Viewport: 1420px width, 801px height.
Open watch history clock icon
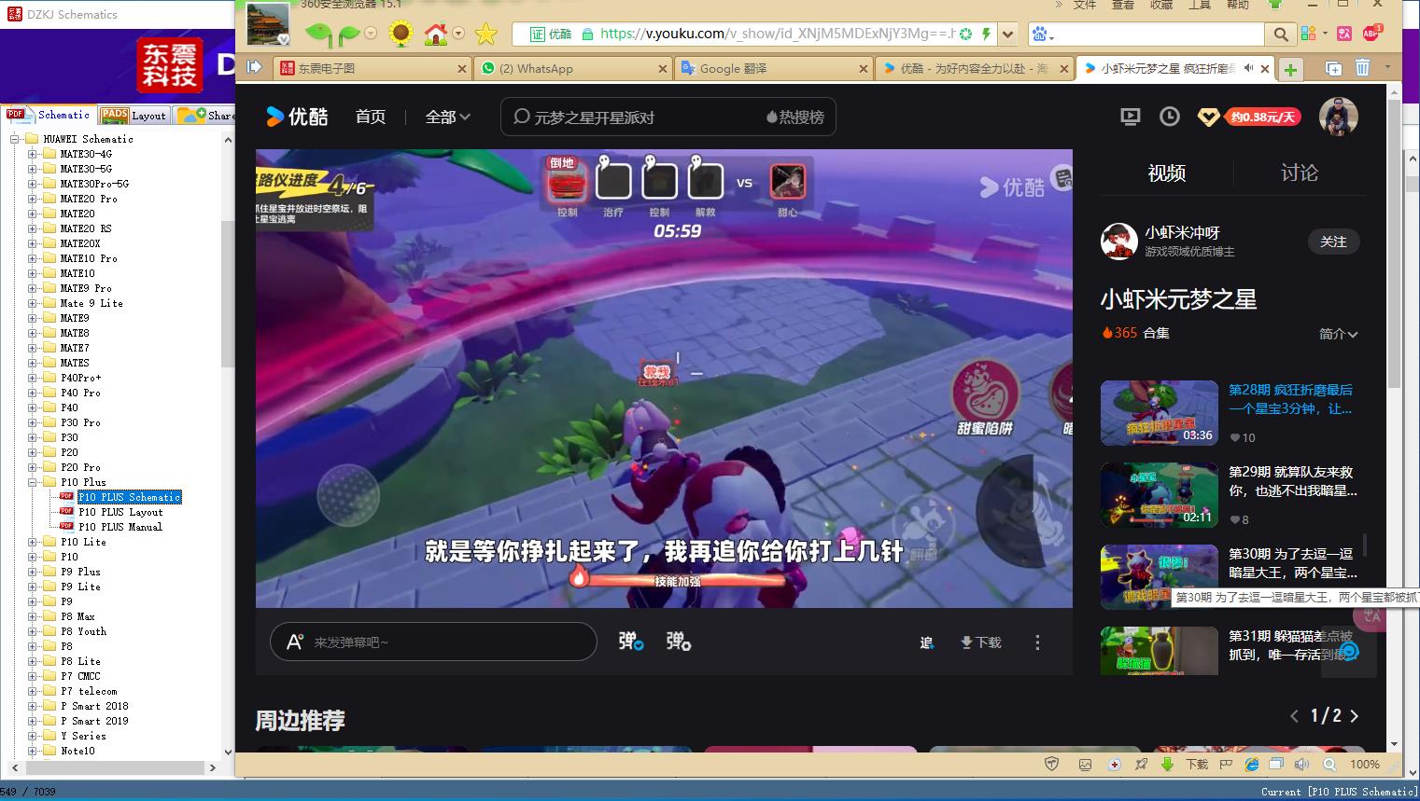point(1169,117)
